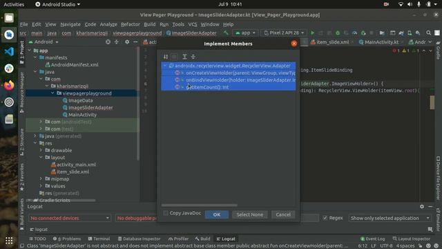Open the VCS menu
Screen dimensions: 442x249
pyautogui.click(x=193, y=24)
